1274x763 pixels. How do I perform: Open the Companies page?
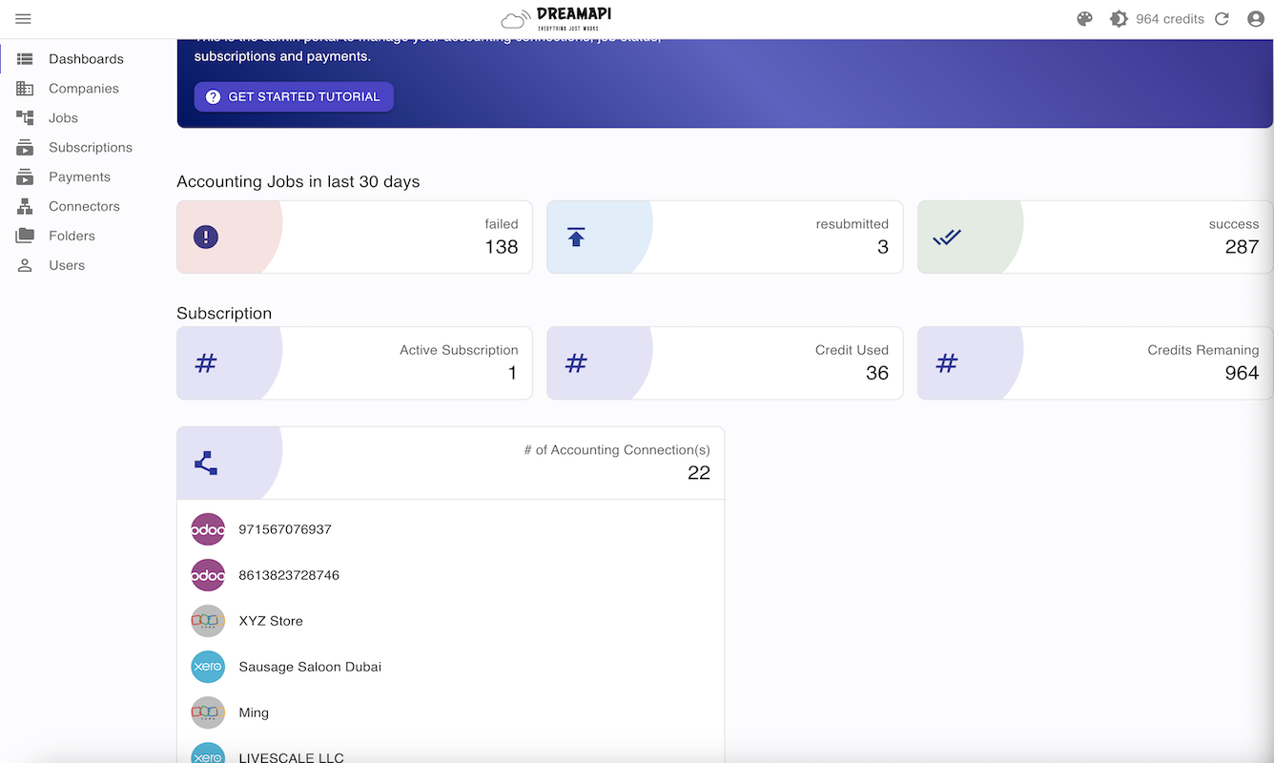pyautogui.click(x=84, y=89)
